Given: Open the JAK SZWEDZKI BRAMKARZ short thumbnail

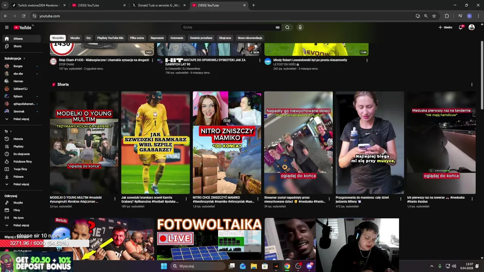Looking at the screenshot, I should coord(155,143).
